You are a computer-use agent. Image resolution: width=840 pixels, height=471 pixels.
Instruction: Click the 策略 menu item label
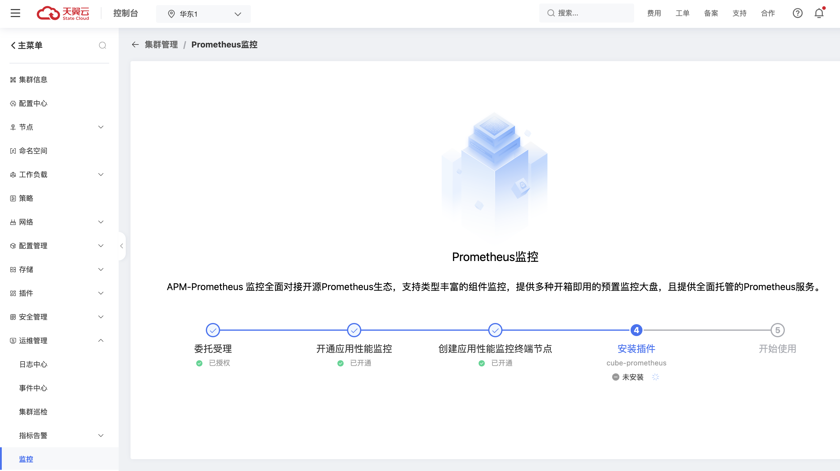(26, 199)
